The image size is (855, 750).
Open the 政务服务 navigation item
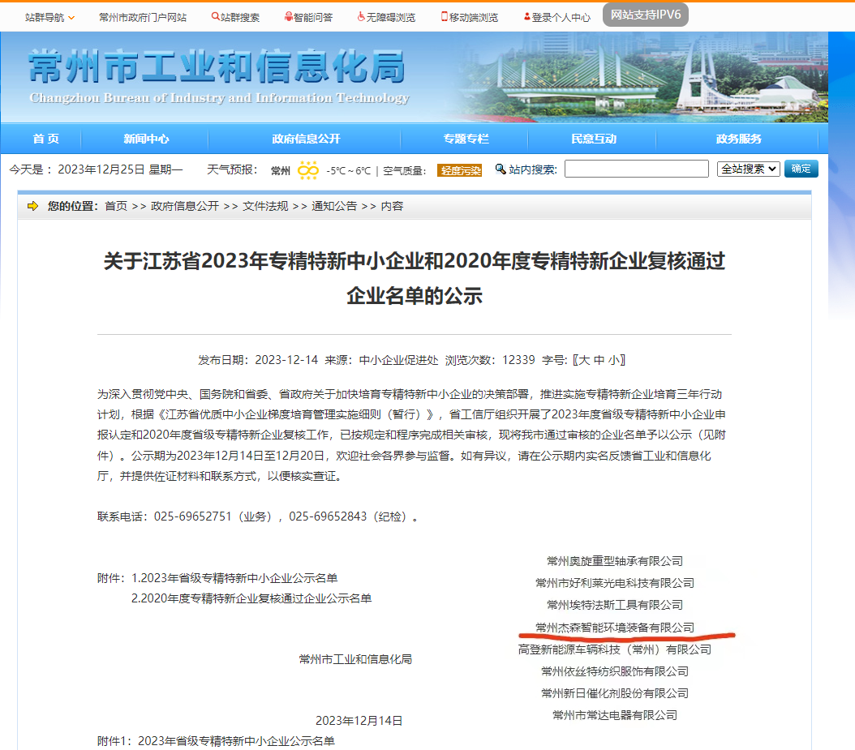tap(738, 139)
